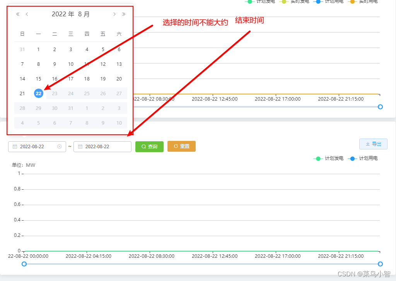The width and height of the screenshot is (396, 281).
Task: Go to previous year in calendar
Action: pyautogui.click(x=18, y=14)
